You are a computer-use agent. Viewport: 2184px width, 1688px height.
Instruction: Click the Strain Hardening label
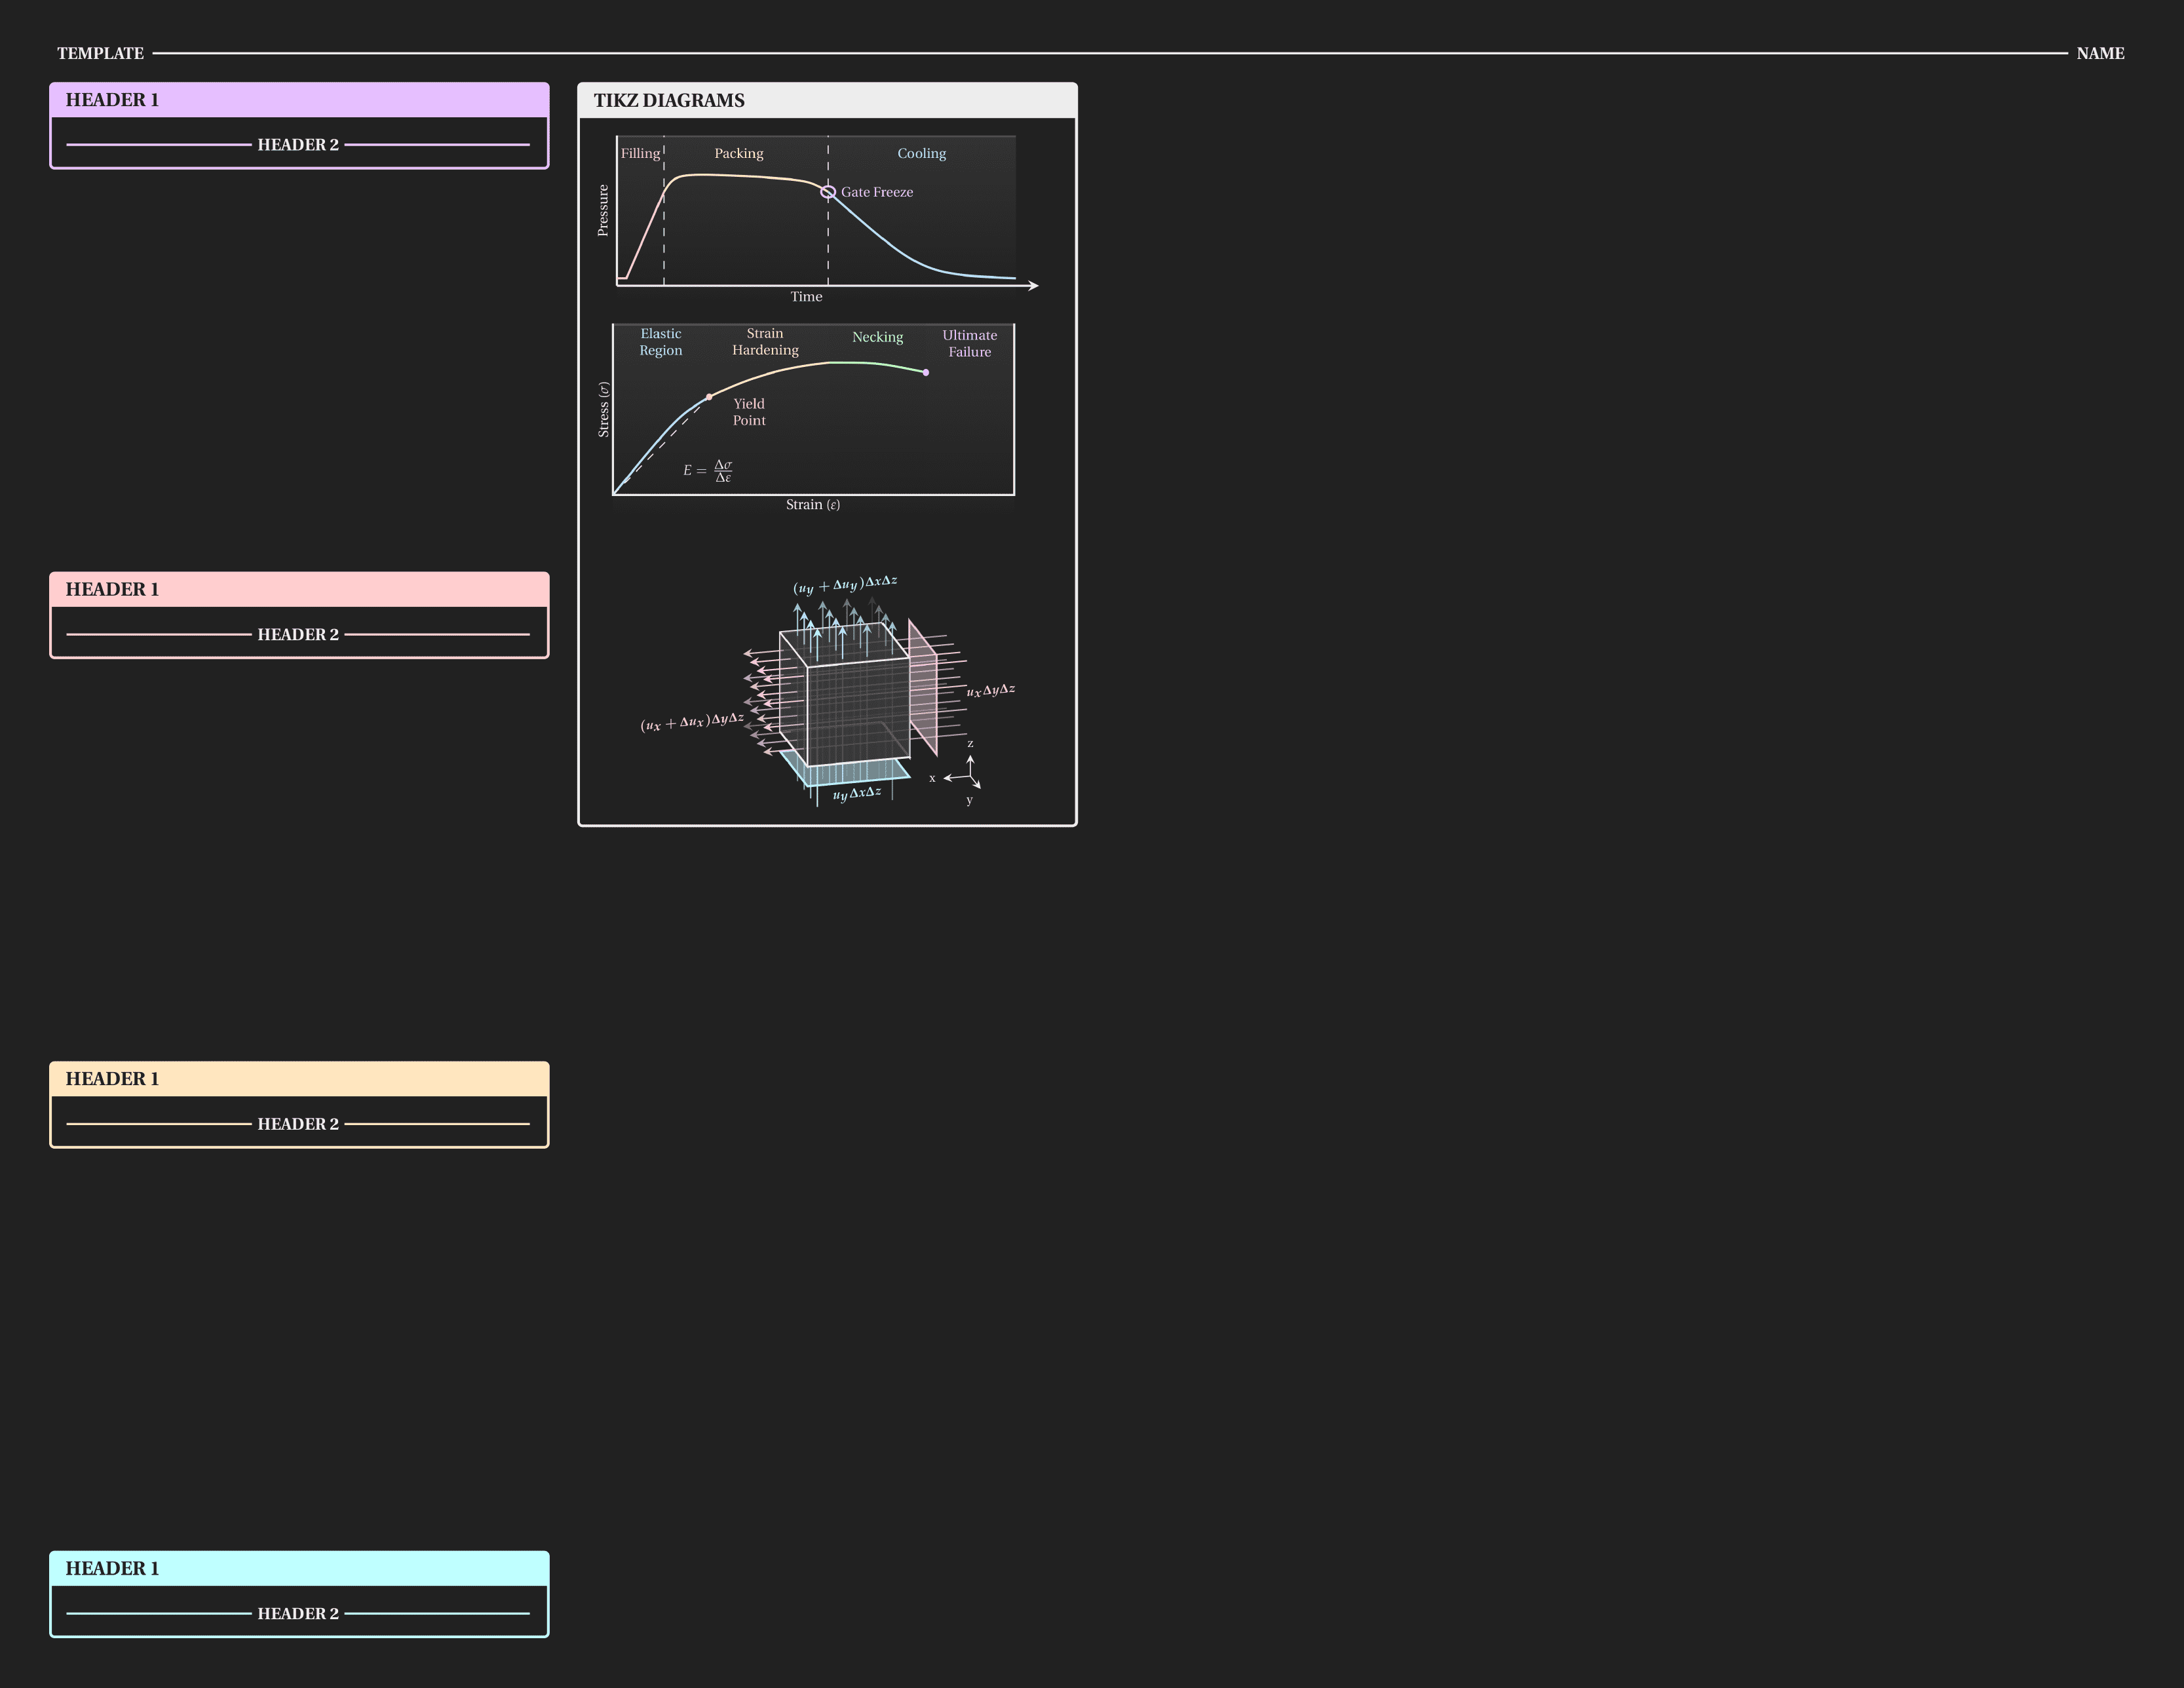765,342
